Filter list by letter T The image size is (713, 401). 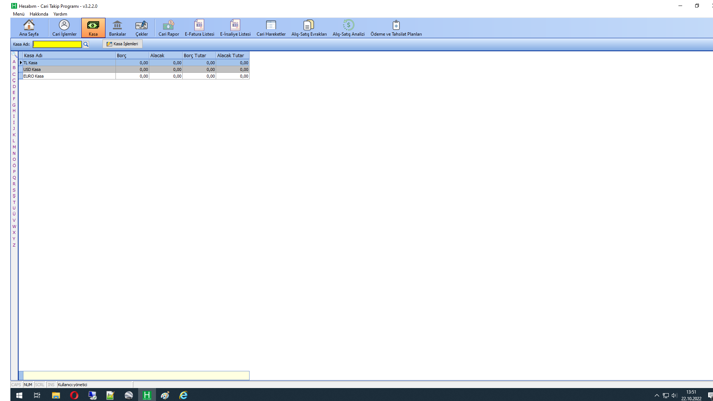pyautogui.click(x=14, y=202)
